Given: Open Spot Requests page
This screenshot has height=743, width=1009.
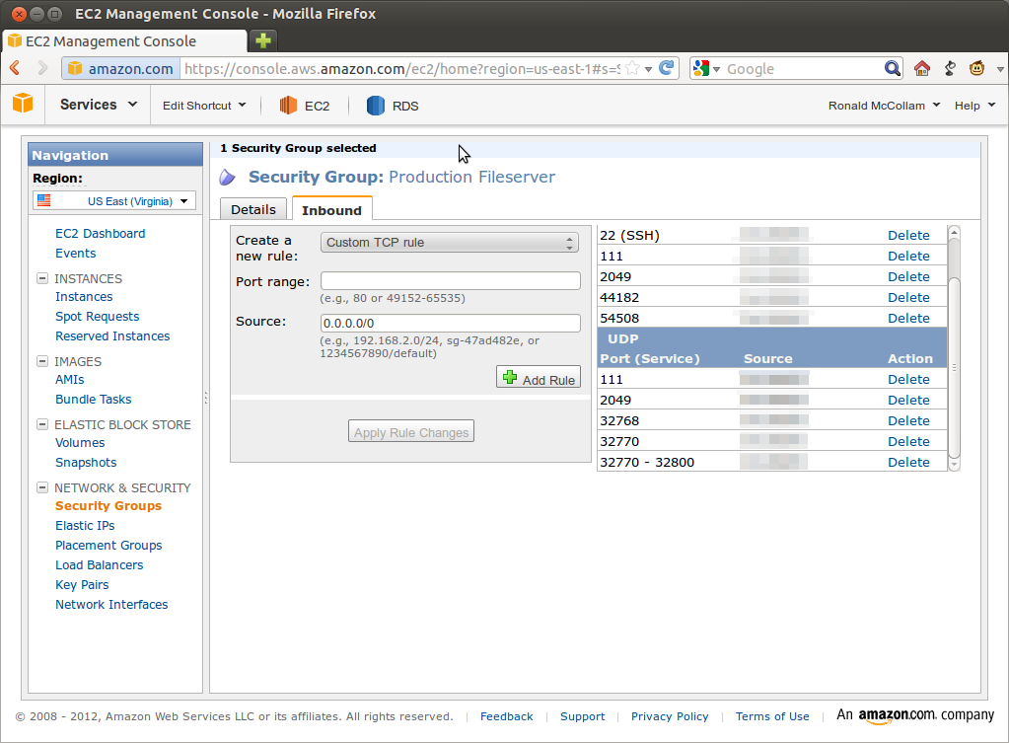Looking at the screenshot, I should [98, 316].
